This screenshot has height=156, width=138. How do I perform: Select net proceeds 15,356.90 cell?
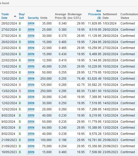pos(94,146)
